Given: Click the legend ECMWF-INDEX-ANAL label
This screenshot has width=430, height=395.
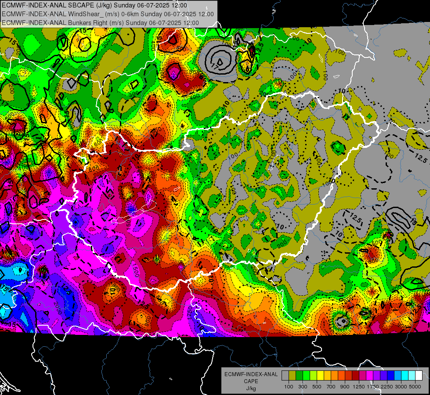Looking at the screenshot, I should coord(251,374).
